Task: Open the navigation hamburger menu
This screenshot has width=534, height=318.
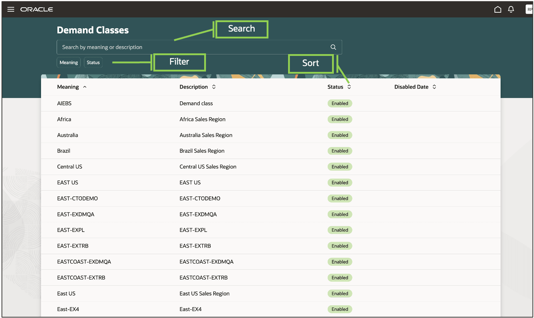Action: [11, 9]
